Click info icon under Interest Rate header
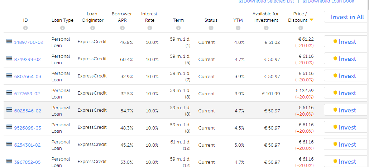Image resolution: width=369 pixels, height=167 pixels. pyautogui.click(x=149, y=28)
